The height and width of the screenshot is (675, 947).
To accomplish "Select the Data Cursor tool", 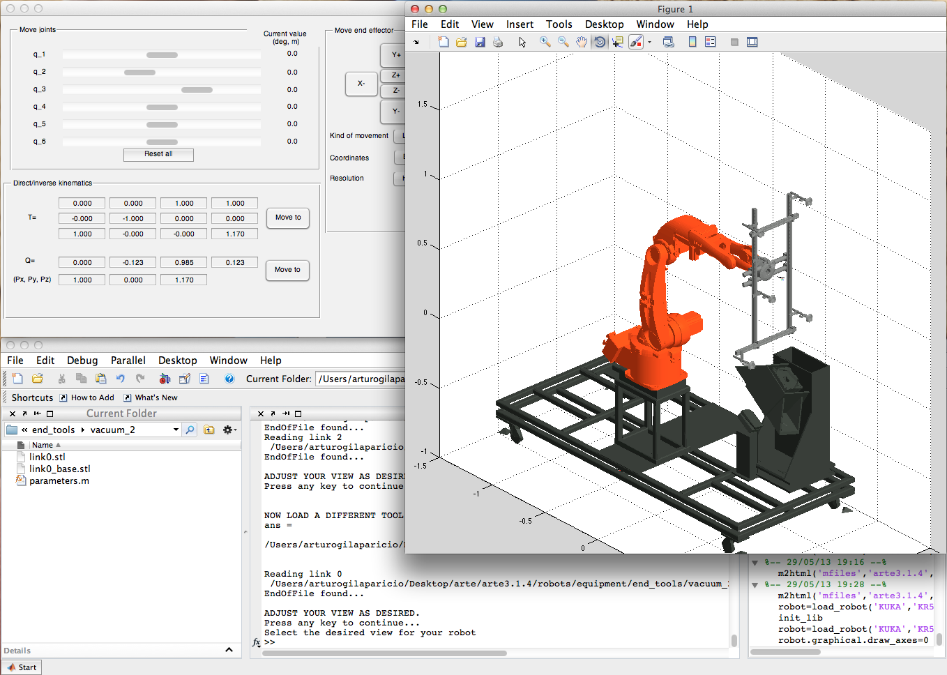I will click(x=618, y=42).
